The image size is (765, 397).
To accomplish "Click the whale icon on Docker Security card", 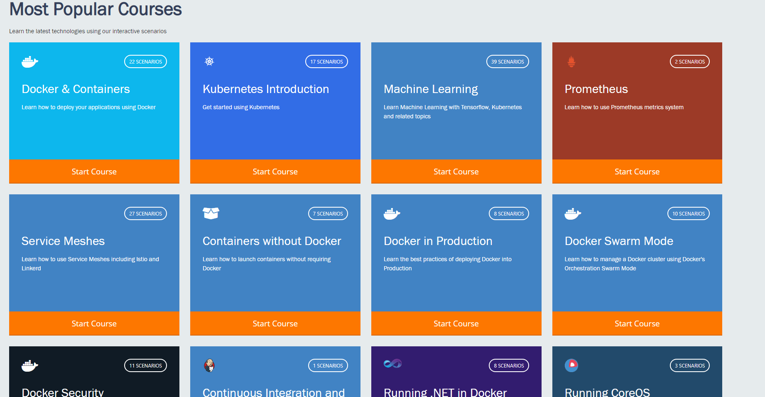I will (30, 366).
